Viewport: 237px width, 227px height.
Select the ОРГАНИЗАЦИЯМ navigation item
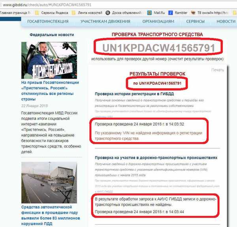(158, 21)
